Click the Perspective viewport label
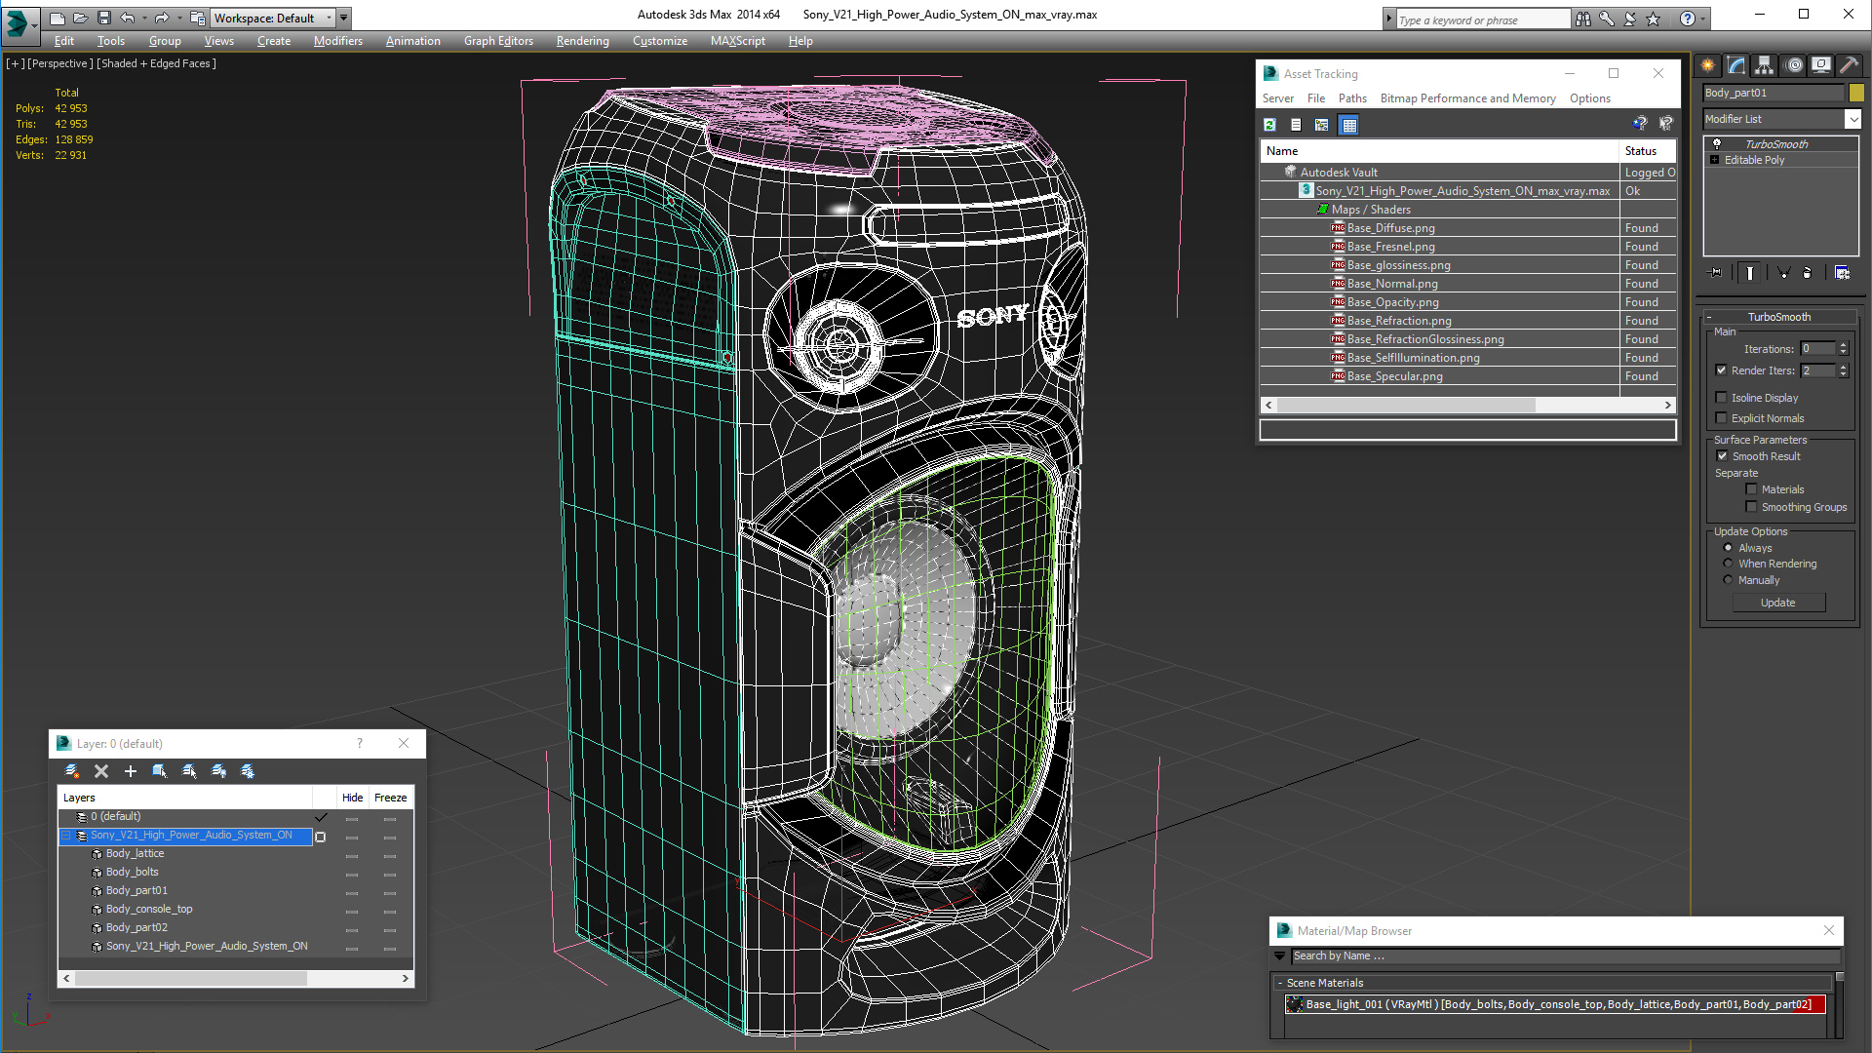1872x1053 pixels. [60, 63]
